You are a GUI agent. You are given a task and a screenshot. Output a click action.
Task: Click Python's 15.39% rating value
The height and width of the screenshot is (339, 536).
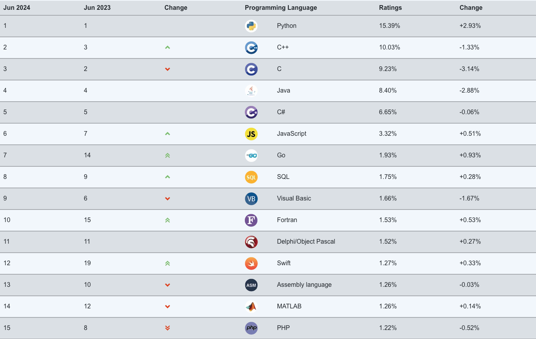tap(389, 26)
